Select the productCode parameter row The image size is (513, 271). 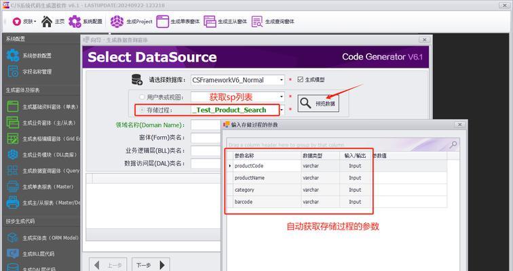point(337,166)
